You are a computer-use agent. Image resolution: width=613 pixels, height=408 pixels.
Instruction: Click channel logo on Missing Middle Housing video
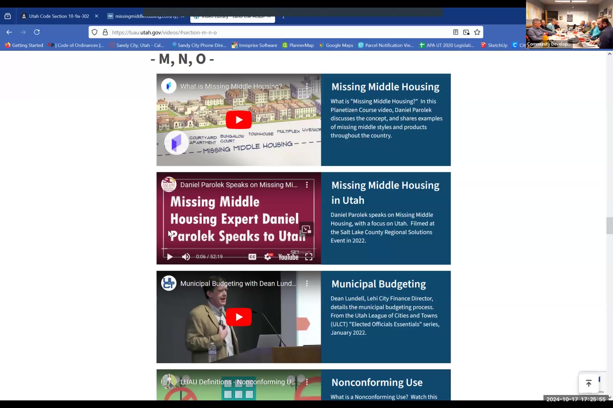169,86
